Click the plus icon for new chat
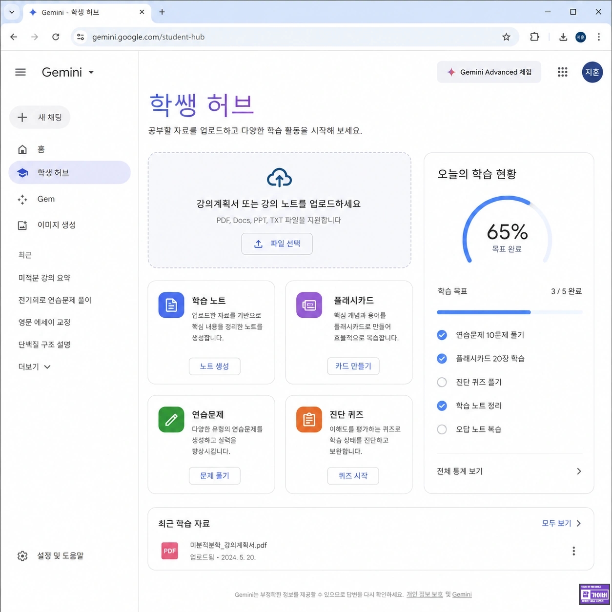This screenshot has height=612, width=612. click(22, 117)
